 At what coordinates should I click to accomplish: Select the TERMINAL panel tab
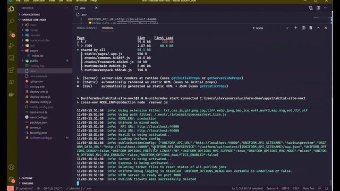click(107, 28)
